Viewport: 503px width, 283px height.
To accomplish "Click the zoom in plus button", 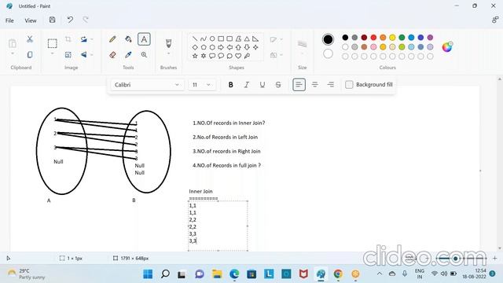I will click(494, 258).
